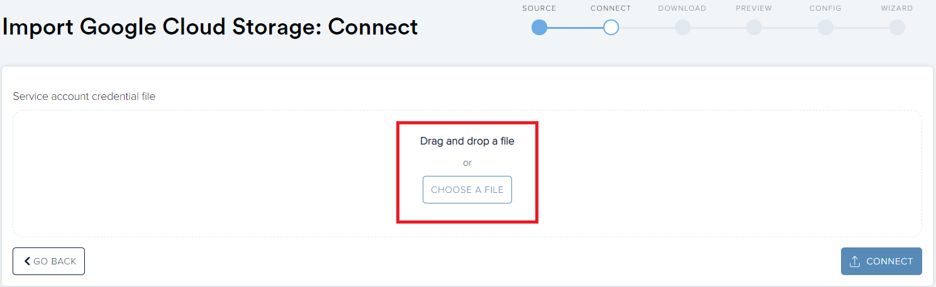This screenshot has width=936, height=287.
Task: Click the CONFIG step label
Action: pos(825,8)
